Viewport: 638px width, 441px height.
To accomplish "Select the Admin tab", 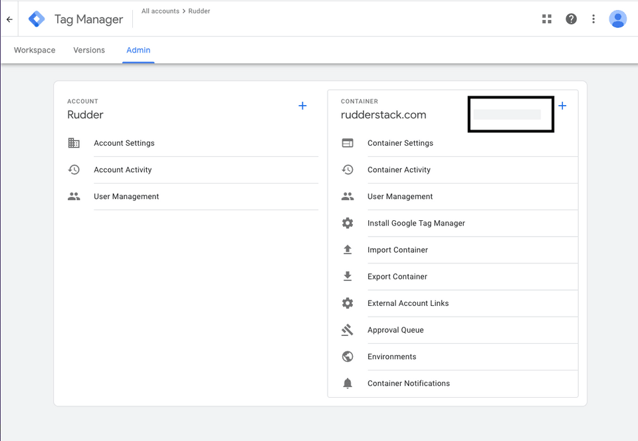I will tap(138, 50).
